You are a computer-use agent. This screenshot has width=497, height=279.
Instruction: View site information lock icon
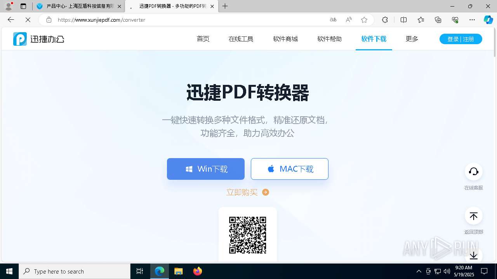tap(49, 20)
